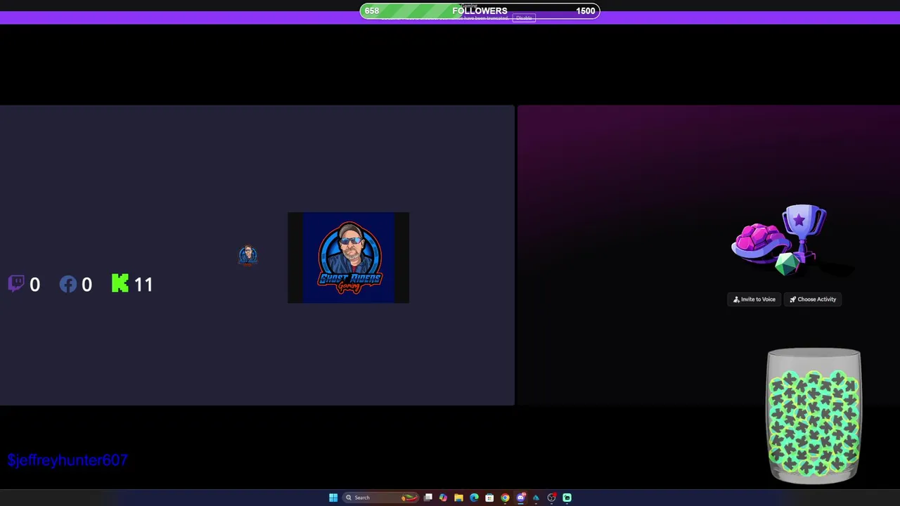
Task: Click the jar filled with Kick emotes
Action: (x=814, y=416)
